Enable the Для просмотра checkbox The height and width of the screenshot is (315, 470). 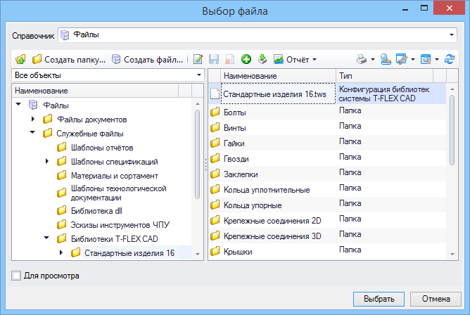[x=16, y=276]
